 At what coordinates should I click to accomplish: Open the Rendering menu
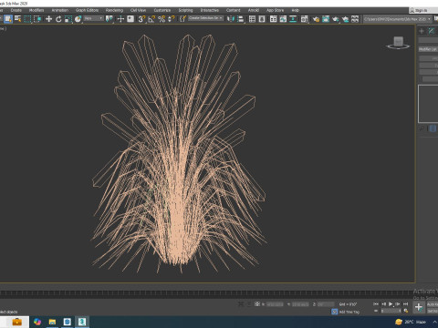(x=114, y=10)
